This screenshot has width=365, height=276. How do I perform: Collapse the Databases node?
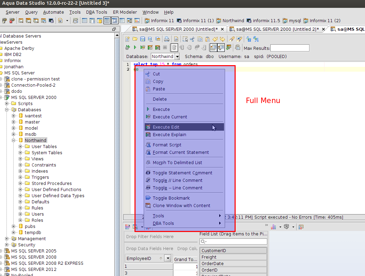coord(7,110)
